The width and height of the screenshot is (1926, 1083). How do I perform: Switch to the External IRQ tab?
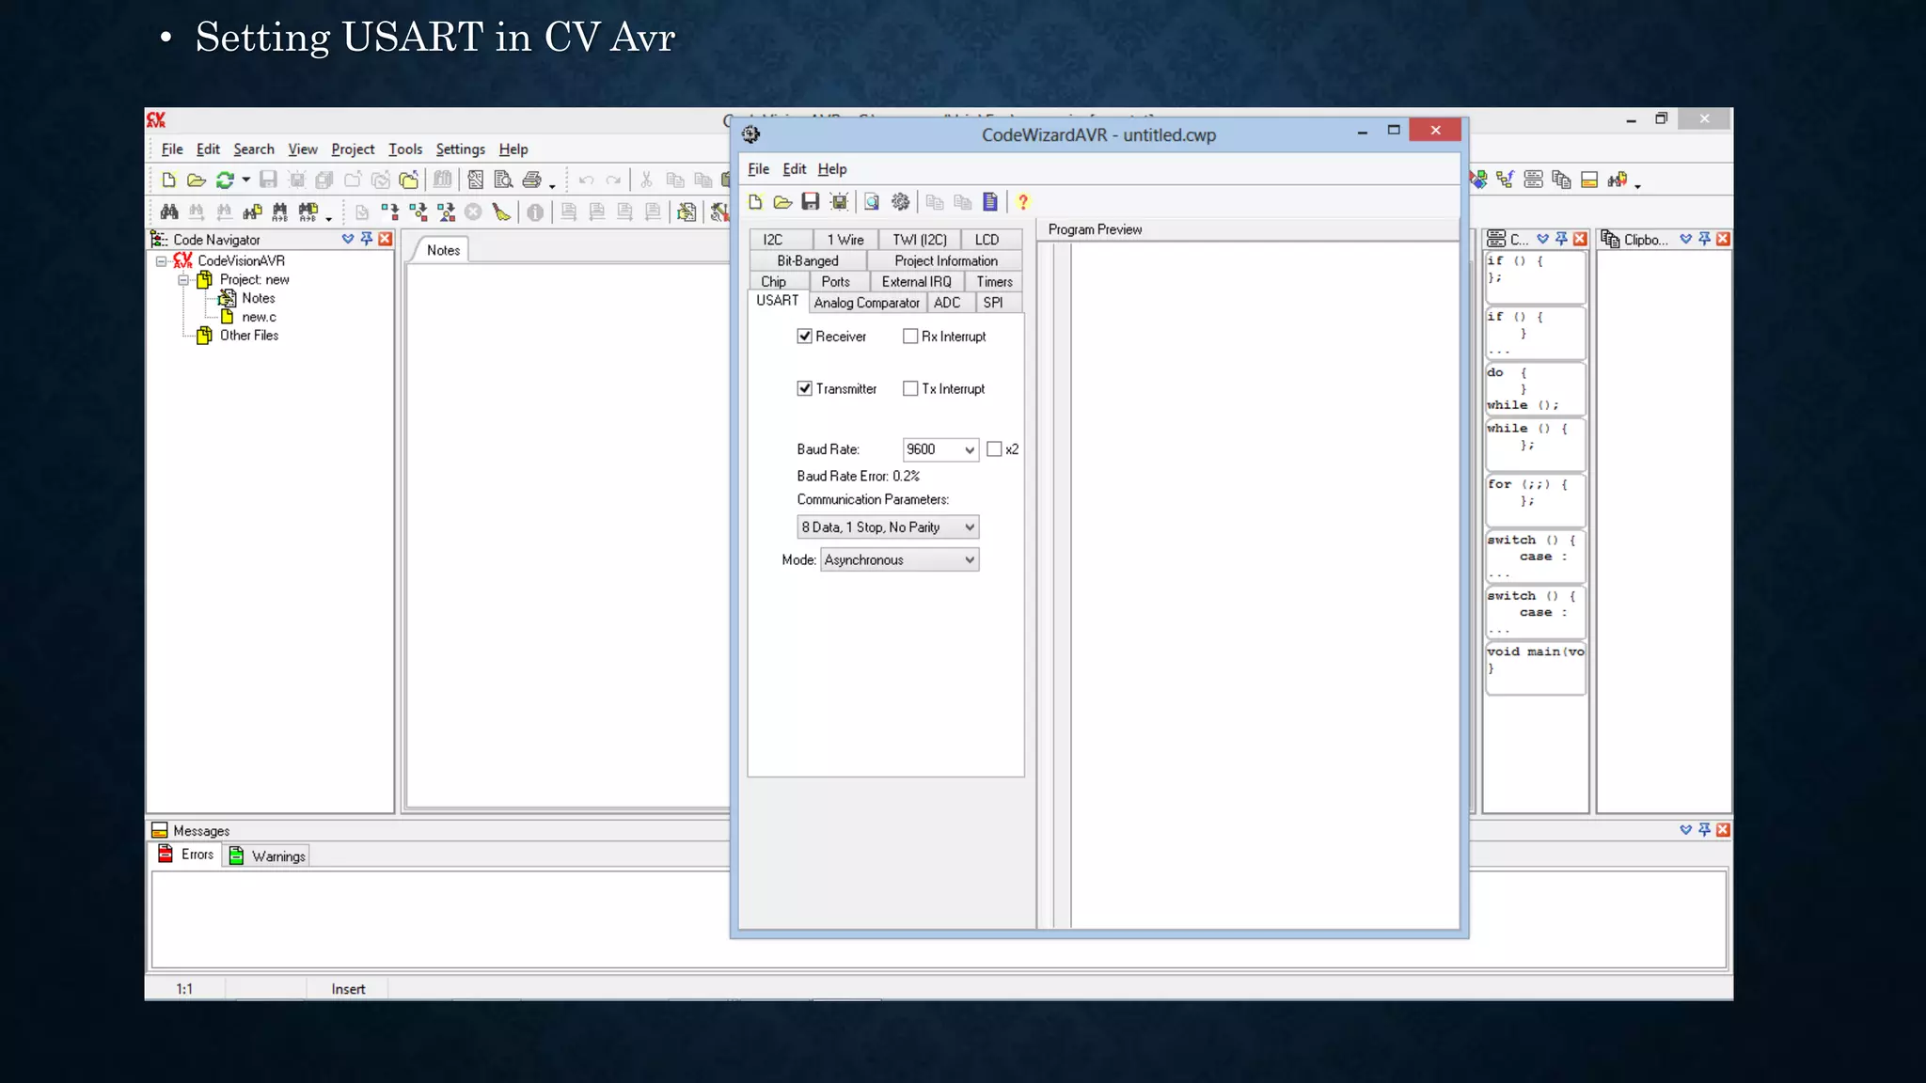click(x=917, y=282)
